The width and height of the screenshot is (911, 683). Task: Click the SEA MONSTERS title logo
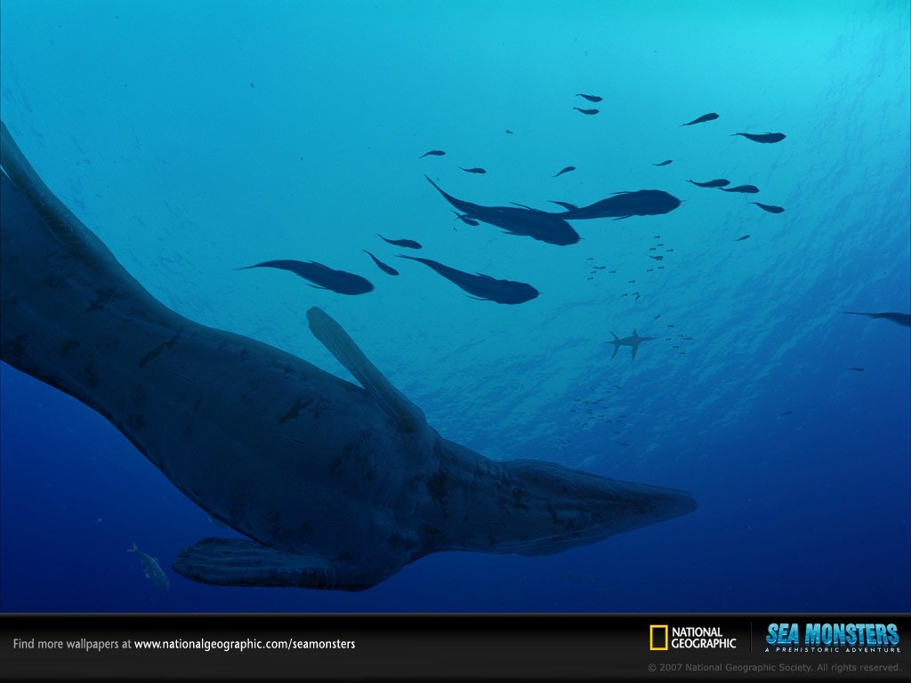[832, 633]
